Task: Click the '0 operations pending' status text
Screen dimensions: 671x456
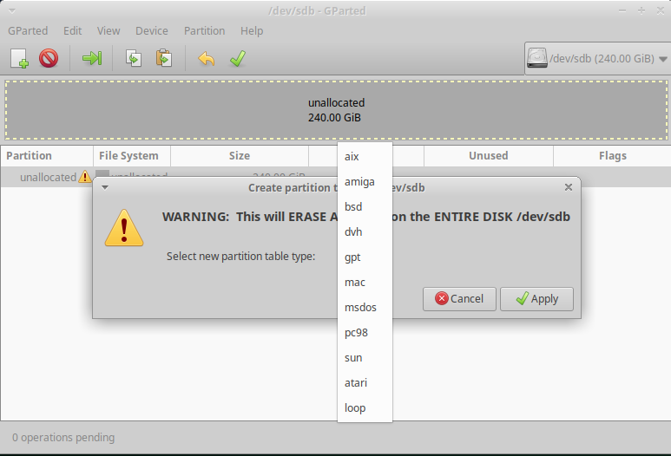Action: click(63, 438)
